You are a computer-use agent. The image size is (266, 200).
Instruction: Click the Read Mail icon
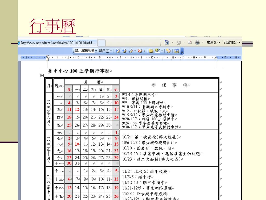(x=190, y=42)
